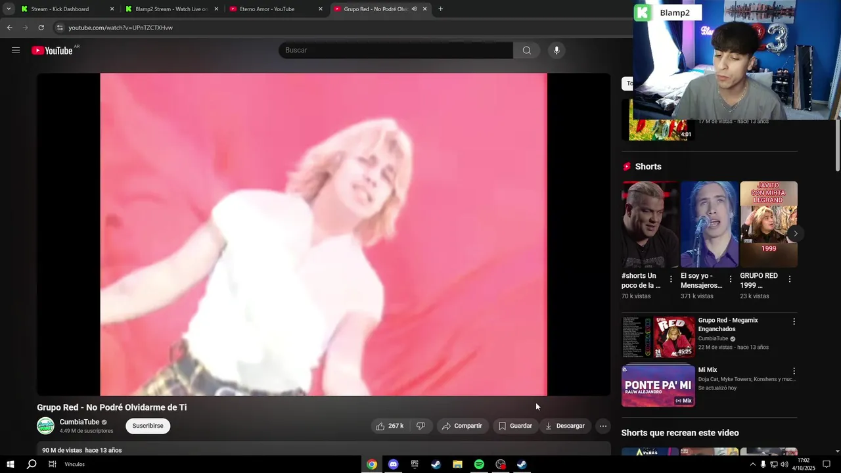Like the video with thumbs up
Viewport: 841px width, 473px height.
tap(390, 426)
